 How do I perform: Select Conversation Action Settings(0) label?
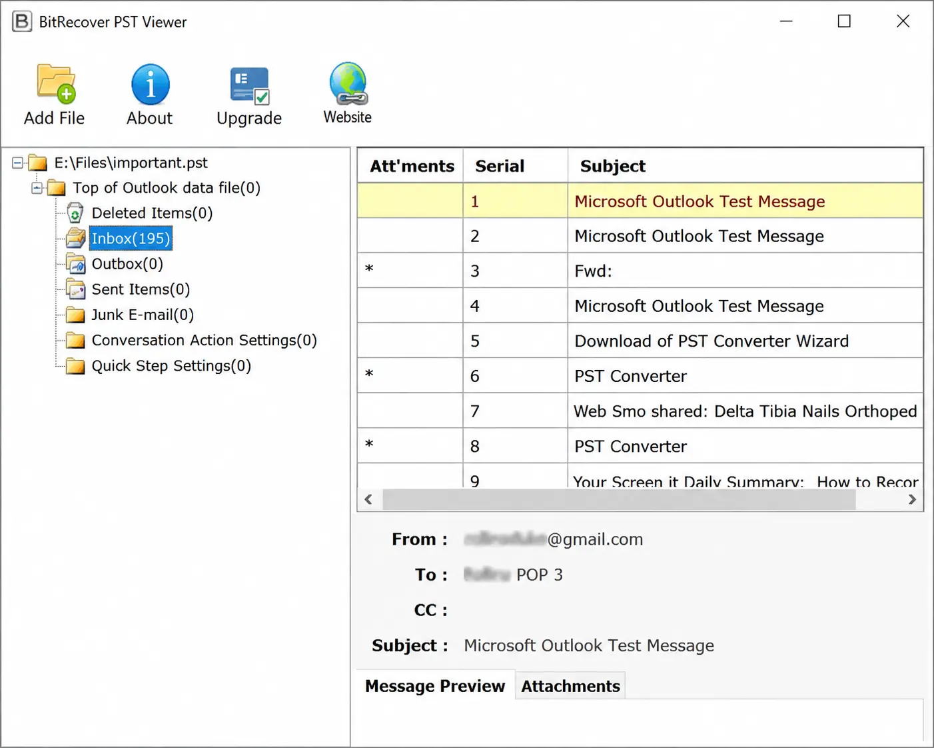coord(205,341)
